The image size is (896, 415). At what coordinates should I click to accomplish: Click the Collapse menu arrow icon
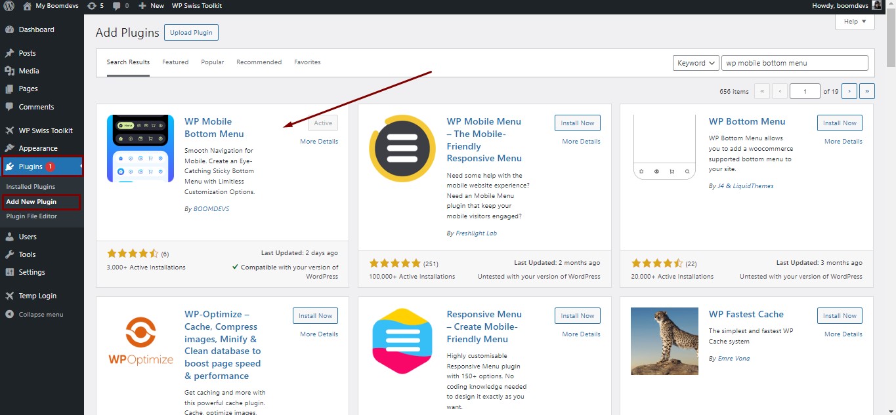click(9, 314)
